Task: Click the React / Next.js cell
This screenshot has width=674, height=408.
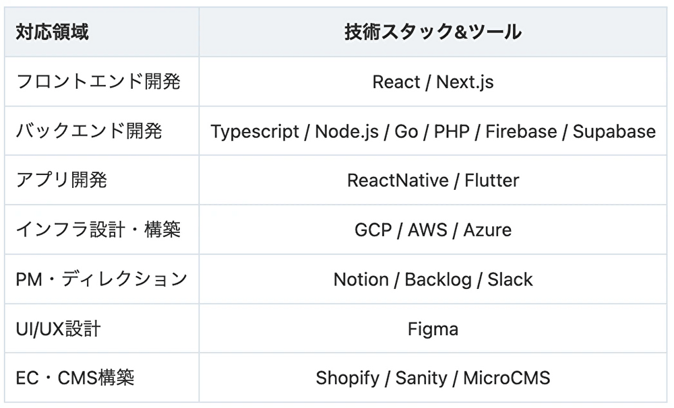Action: pos(433,82)
